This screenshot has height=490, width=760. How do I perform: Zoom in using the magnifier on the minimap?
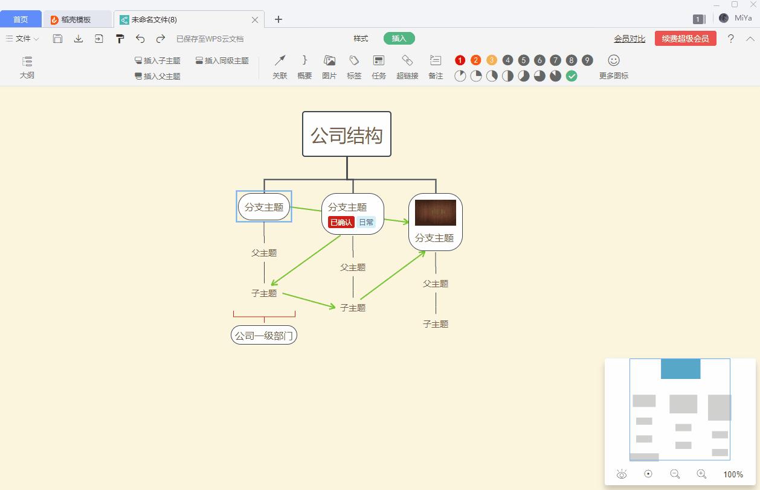[702, 474]
